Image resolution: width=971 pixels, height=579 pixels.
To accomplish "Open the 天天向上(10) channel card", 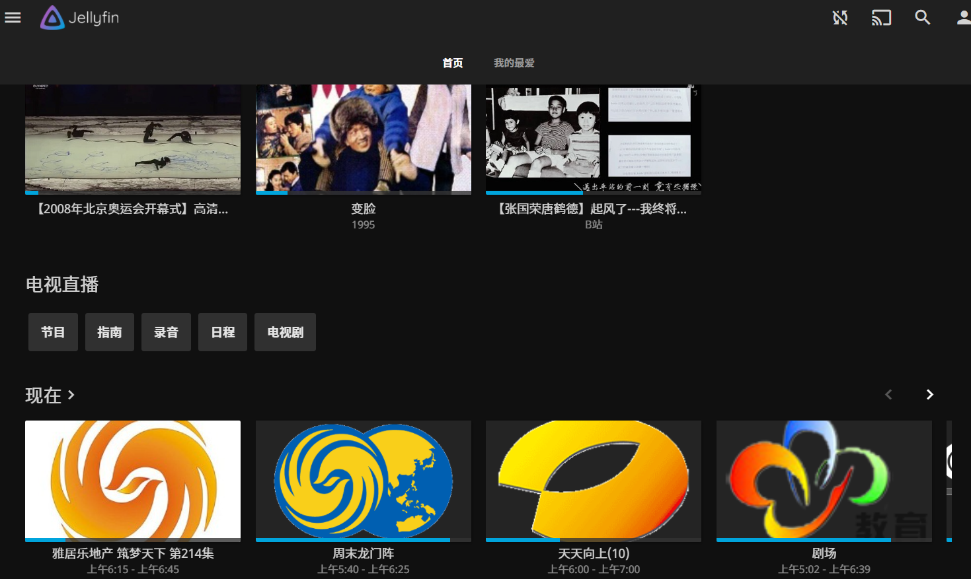I will pos(594,481).
